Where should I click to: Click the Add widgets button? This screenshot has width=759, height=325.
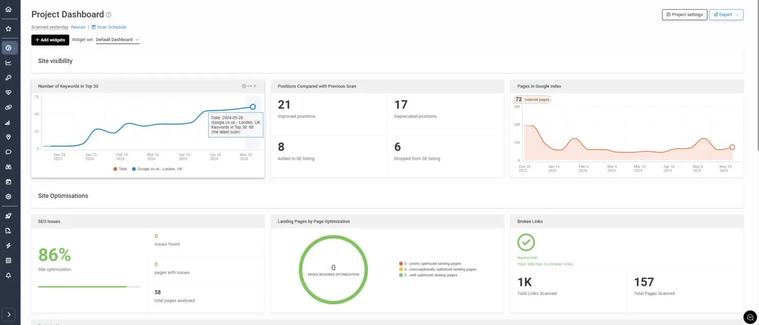click(x=50, y=40)
